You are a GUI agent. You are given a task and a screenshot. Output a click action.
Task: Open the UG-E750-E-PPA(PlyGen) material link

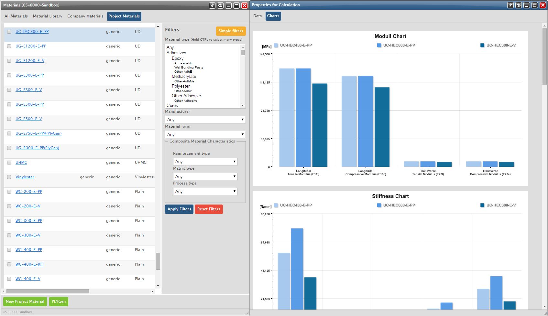point(38,133)
